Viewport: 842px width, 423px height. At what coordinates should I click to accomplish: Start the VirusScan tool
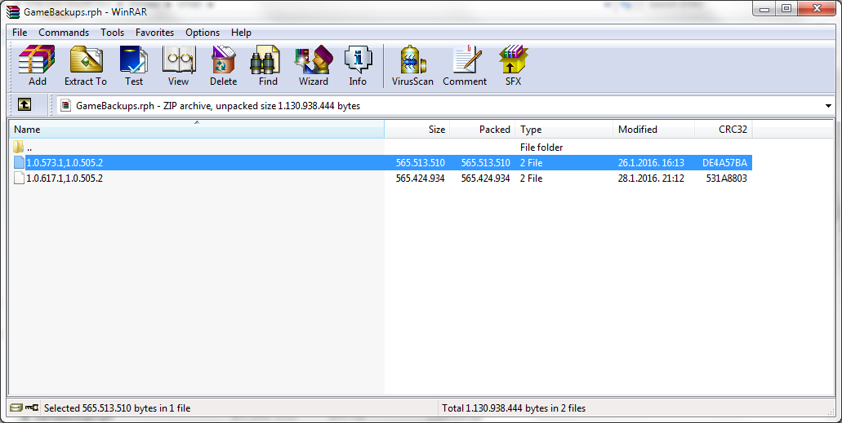point(412,65)
